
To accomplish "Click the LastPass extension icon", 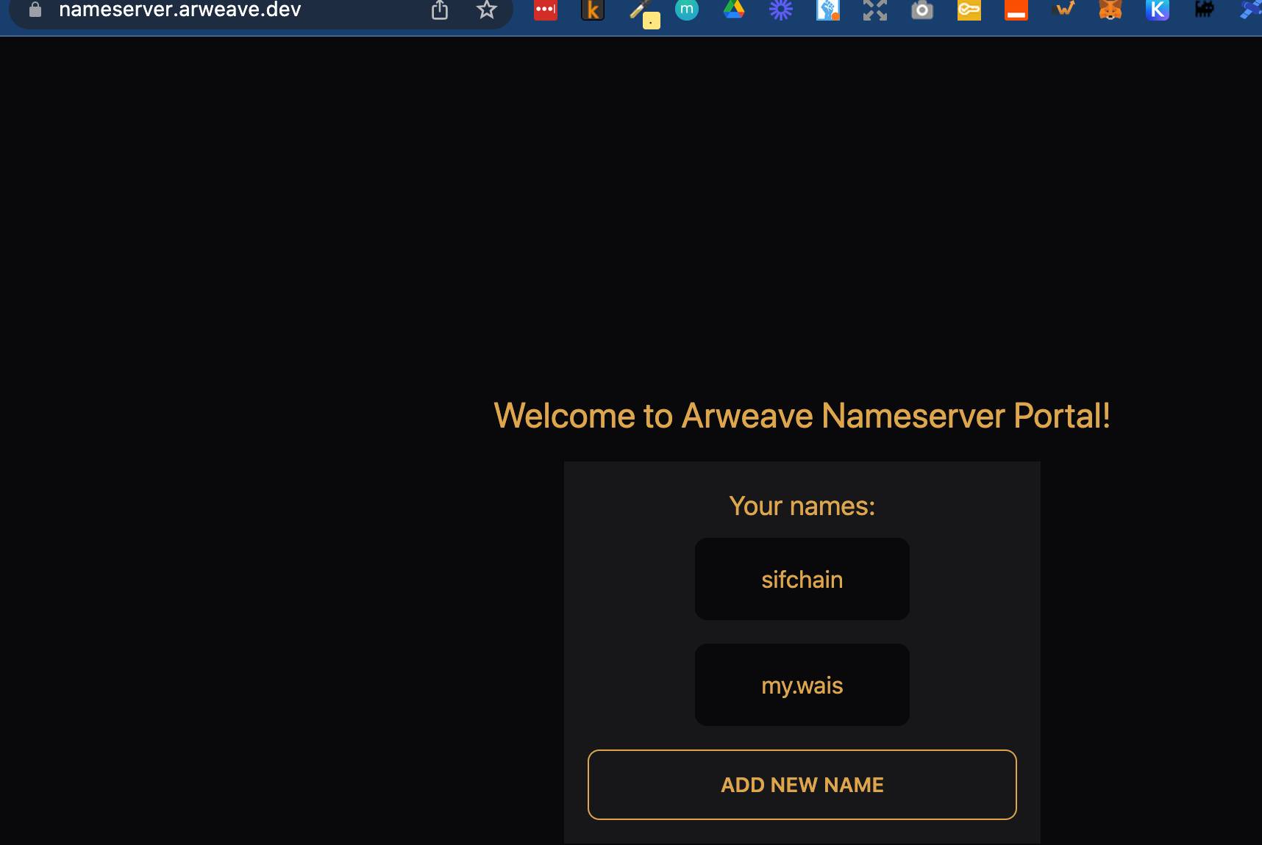I will pos(546,11).
